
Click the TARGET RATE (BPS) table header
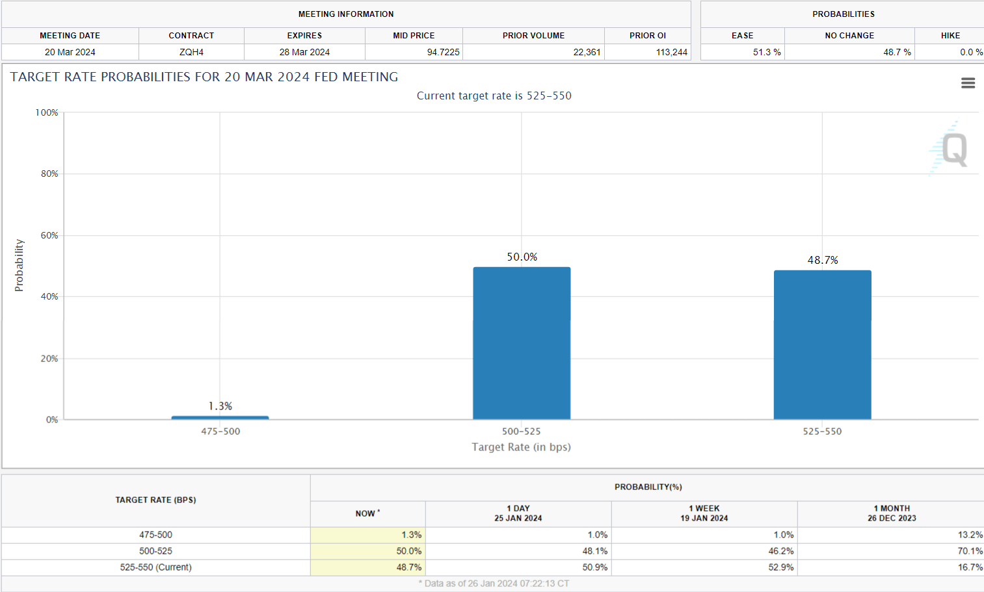click(156, 500)
